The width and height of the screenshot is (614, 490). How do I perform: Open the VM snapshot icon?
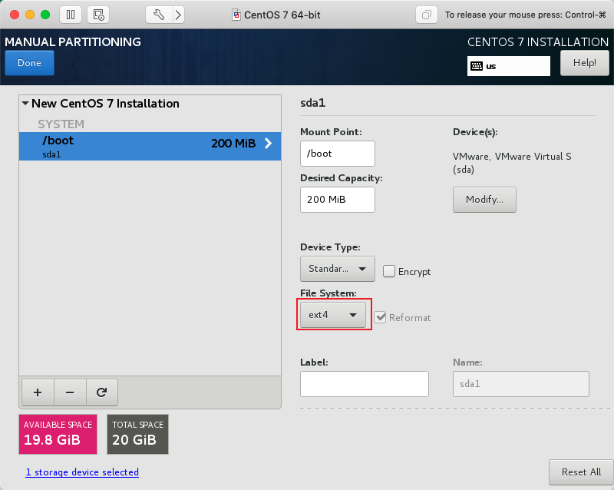coord(98,15)
